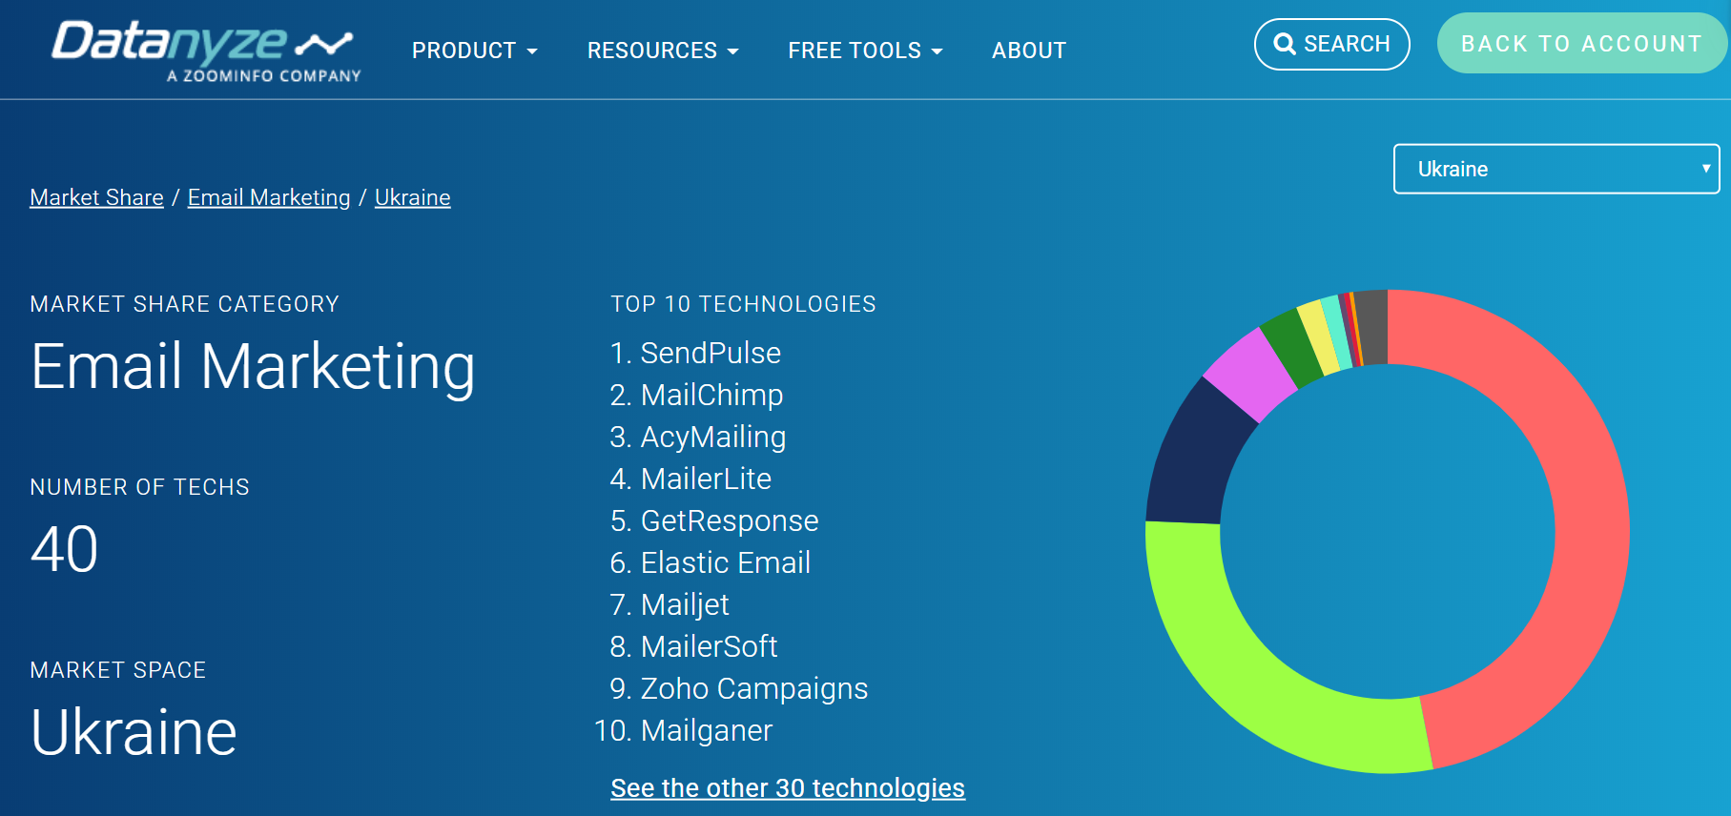Click the magnifier icon in Search button
1731x816 pixels.
[x=1285, y=44]
